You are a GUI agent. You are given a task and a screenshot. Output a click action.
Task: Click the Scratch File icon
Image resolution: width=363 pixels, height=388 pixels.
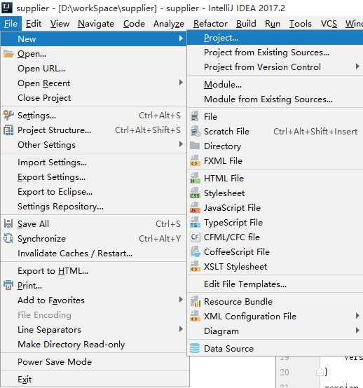[195, 131]
